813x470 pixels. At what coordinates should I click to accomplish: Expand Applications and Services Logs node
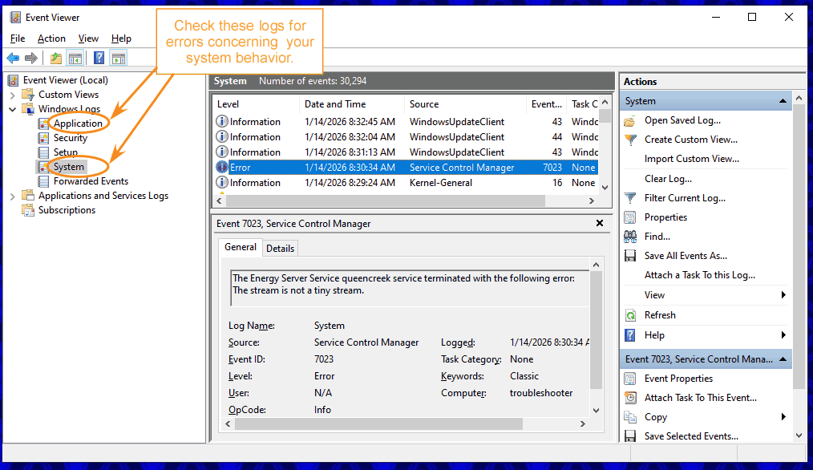pos(13,196)
